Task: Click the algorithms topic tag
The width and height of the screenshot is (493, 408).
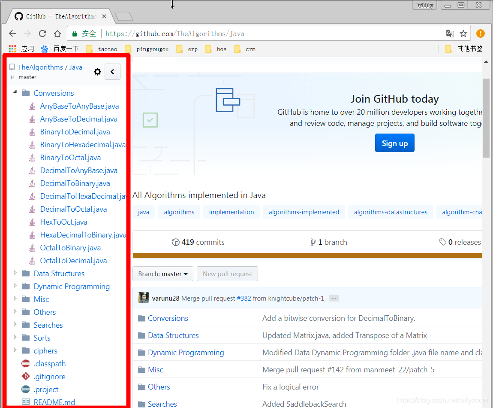Action: click(x=179, y=212)
